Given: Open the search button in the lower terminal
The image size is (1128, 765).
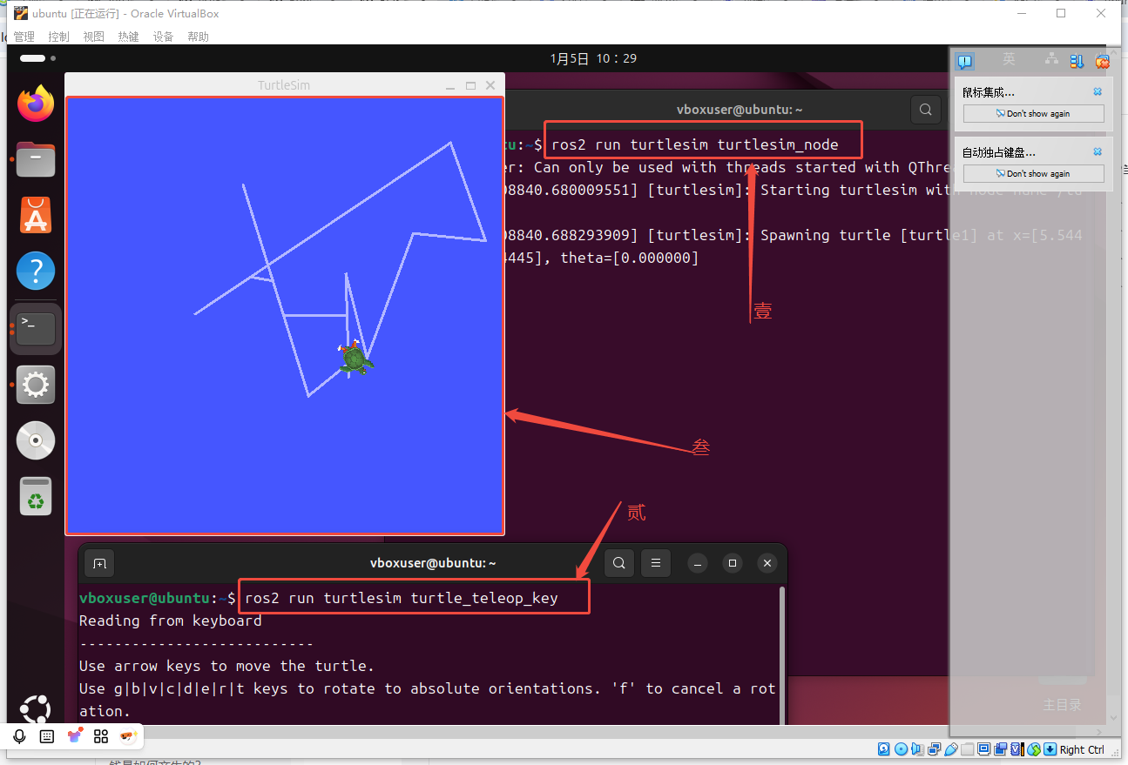Looking at the screenshot, I should (618, 563).
